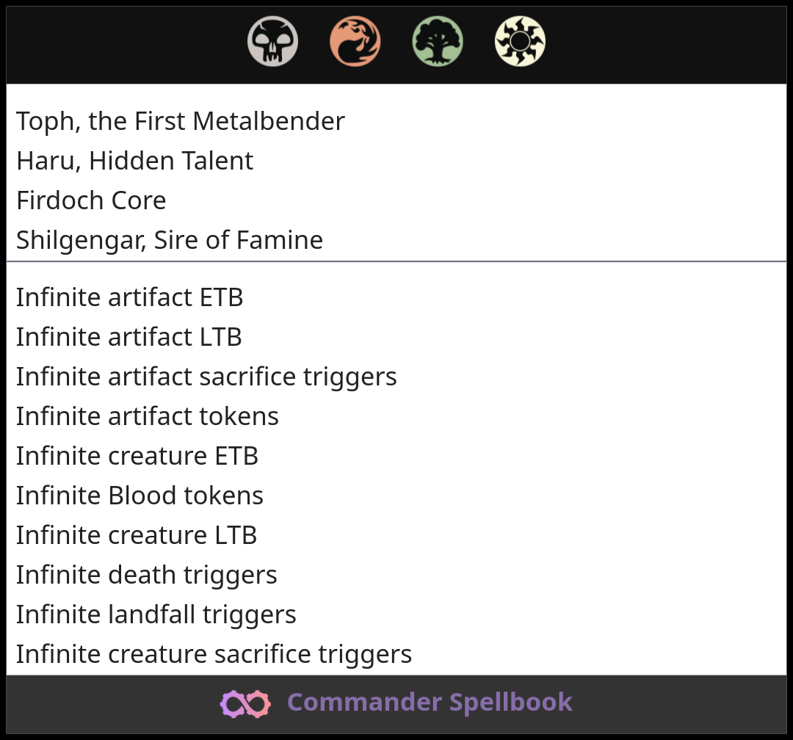Click the Infinite landfall triggers result
Viewport: 793px width, 740px height.
pyautogui.click(x=156, y=614)
